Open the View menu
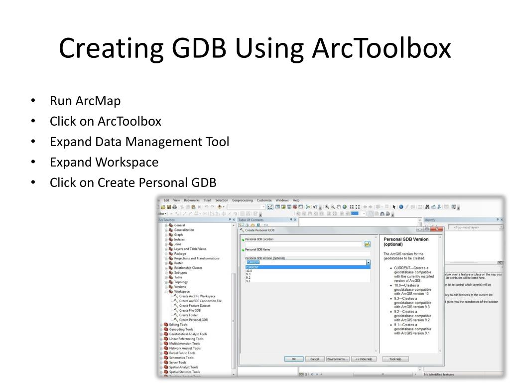This screenshot has height=383, width=510. 176,200
